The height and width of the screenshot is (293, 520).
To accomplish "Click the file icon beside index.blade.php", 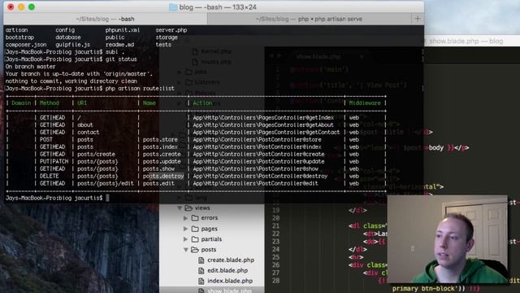I will click(201, 281).
